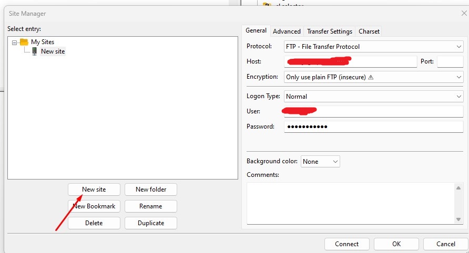The image size is (469, 253).
Task: Click the Duplicate button
Action: coord(151,223)
